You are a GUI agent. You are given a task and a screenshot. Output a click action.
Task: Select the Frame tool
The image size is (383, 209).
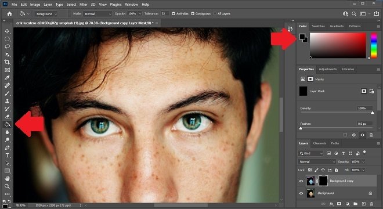(7, 70)
